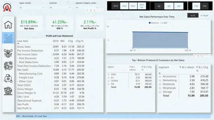Sort by the region column header
The width and height of the screenshot is (214, 120).
(x=111, y=67)
